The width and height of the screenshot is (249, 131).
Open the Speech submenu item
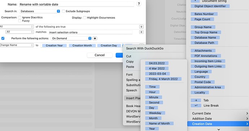(x=131, y=90)
